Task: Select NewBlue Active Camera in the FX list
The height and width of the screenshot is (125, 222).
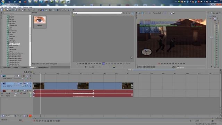Action: click(16, 53)
